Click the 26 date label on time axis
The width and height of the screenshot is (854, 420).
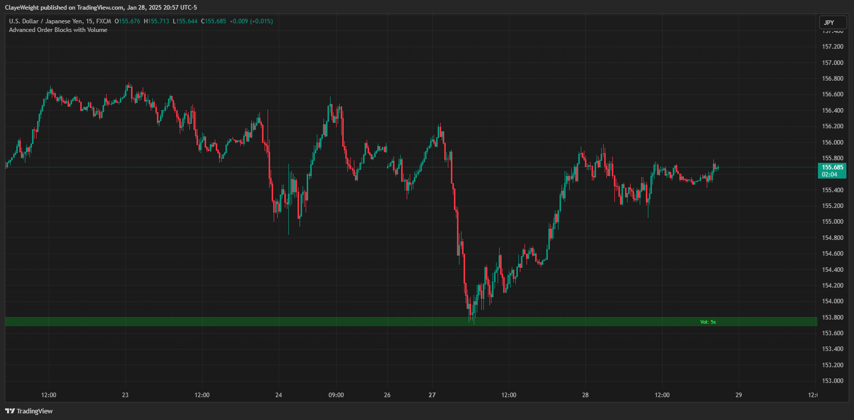(x=387, y=395)
